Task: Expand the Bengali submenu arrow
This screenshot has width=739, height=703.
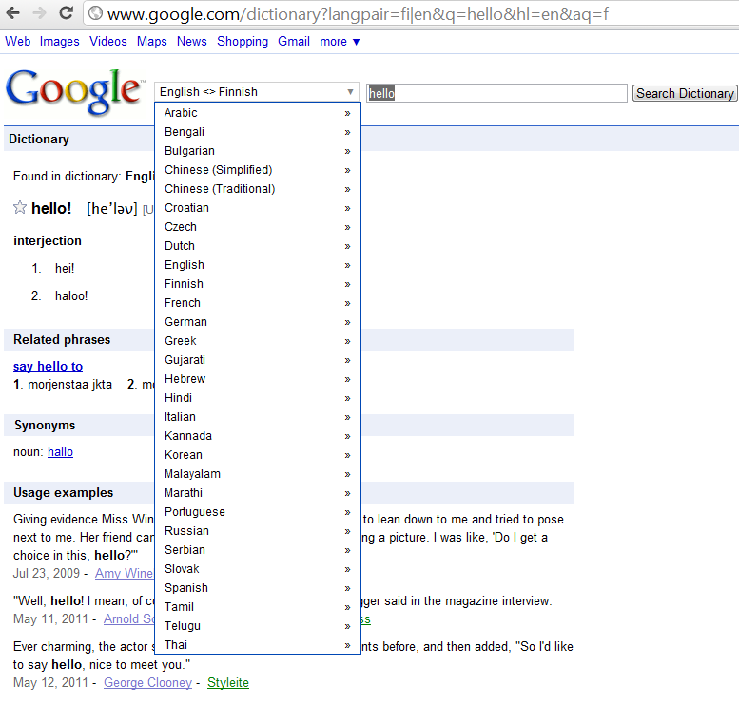Action: coord(347,132)
